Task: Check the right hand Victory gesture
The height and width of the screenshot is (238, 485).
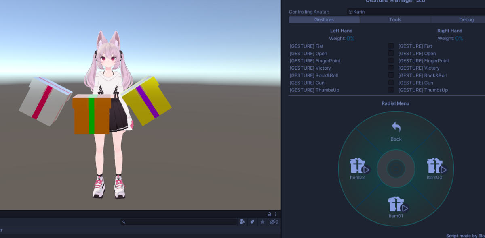Action: (x=391, y=68)
